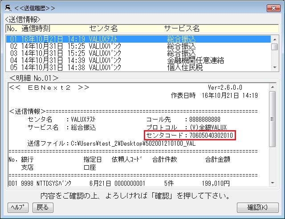This screenshot has width=285, height=219.
Task: Select the 金融機関任意連絡 entry in row 04
Action: pos(195,60)
